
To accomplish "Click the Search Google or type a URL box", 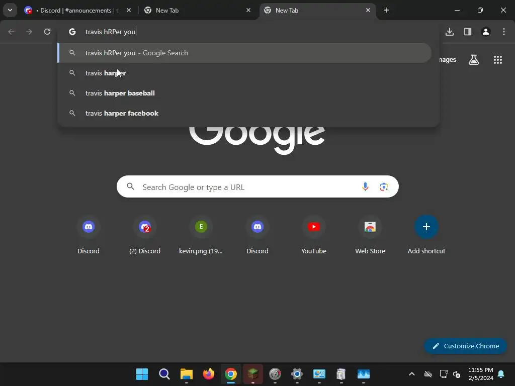I will click(x=257, y=187).
